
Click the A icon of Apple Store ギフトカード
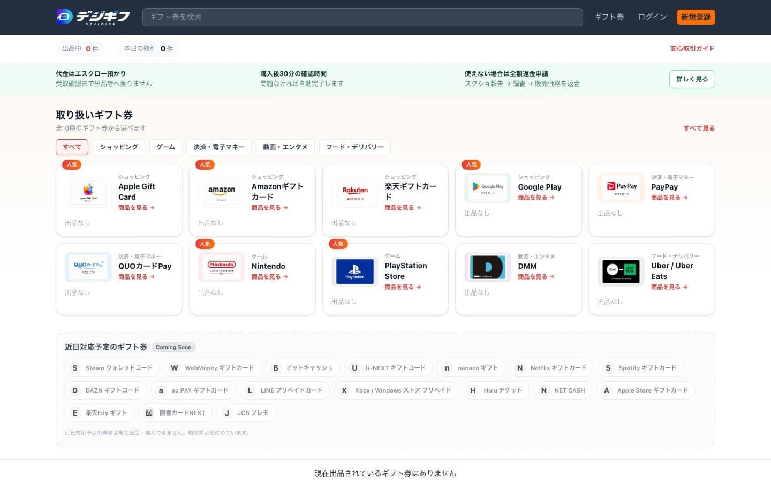click(x=607, y=390)
